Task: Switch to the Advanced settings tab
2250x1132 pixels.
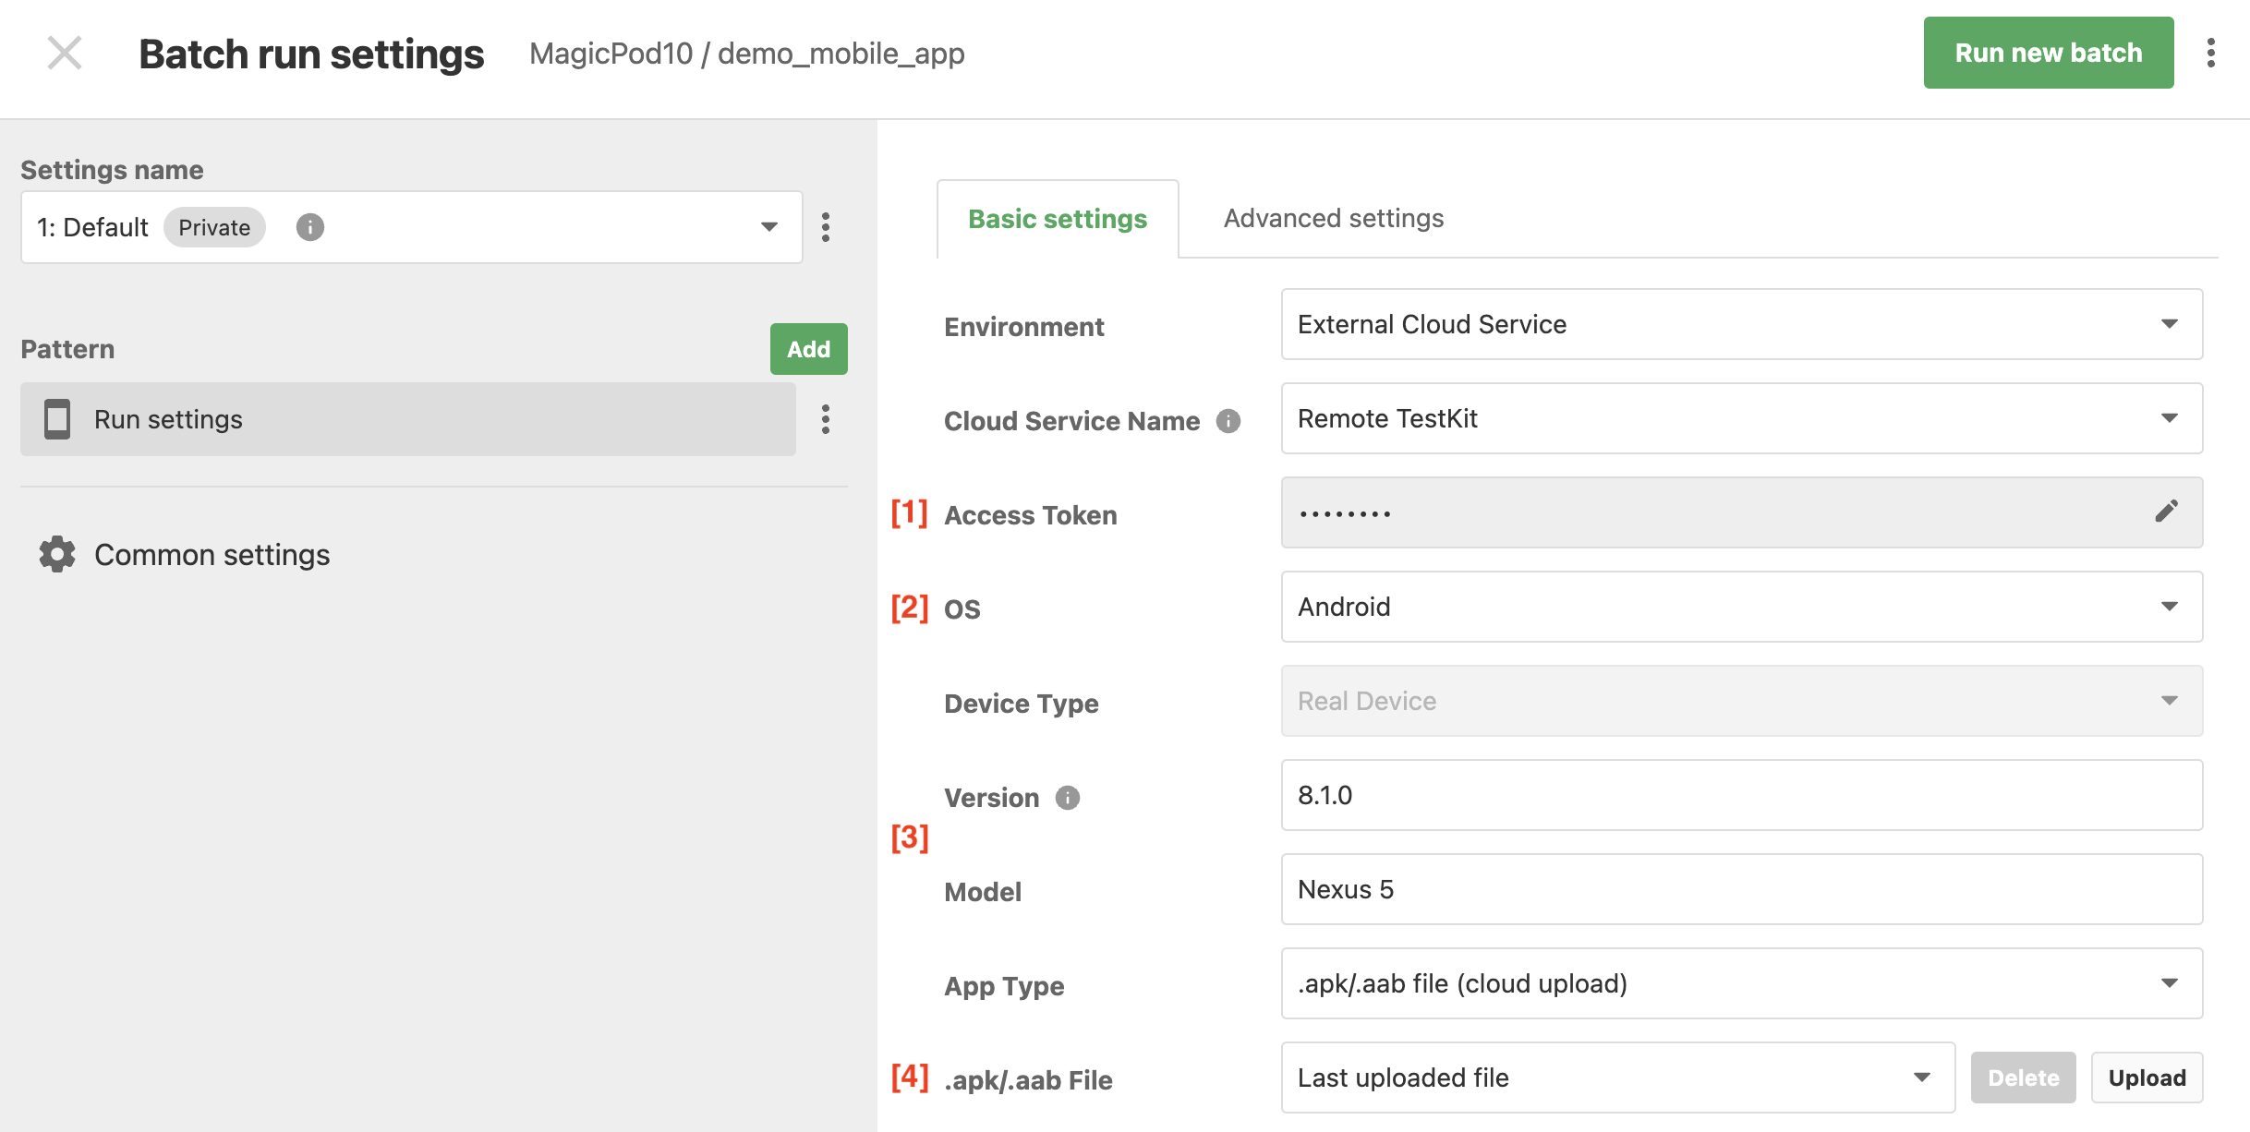Action: 1333,218
